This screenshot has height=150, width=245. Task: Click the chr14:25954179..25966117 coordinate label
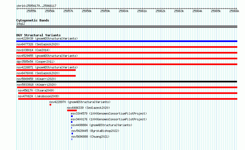point(36,6)
